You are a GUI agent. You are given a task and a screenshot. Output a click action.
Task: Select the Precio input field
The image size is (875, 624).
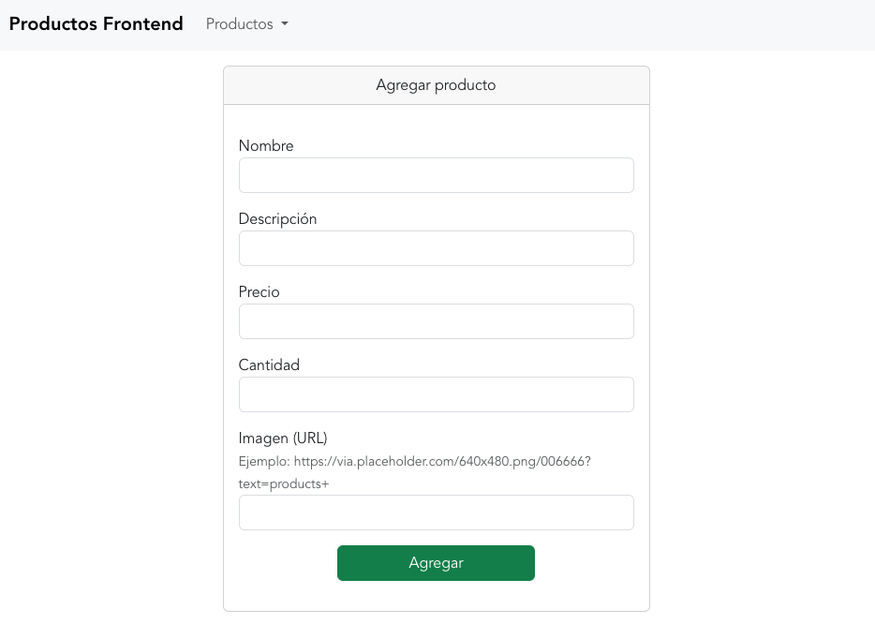point(436,321)
